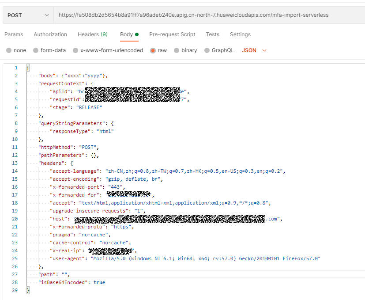Viewport: 365px width, 300px height.
Task: Open the Authorization tab
Action: (x=50, y=34)
